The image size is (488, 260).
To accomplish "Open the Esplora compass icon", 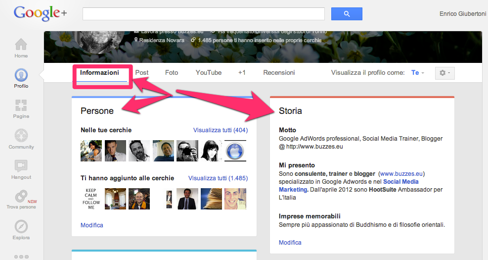I will [21, 230].
